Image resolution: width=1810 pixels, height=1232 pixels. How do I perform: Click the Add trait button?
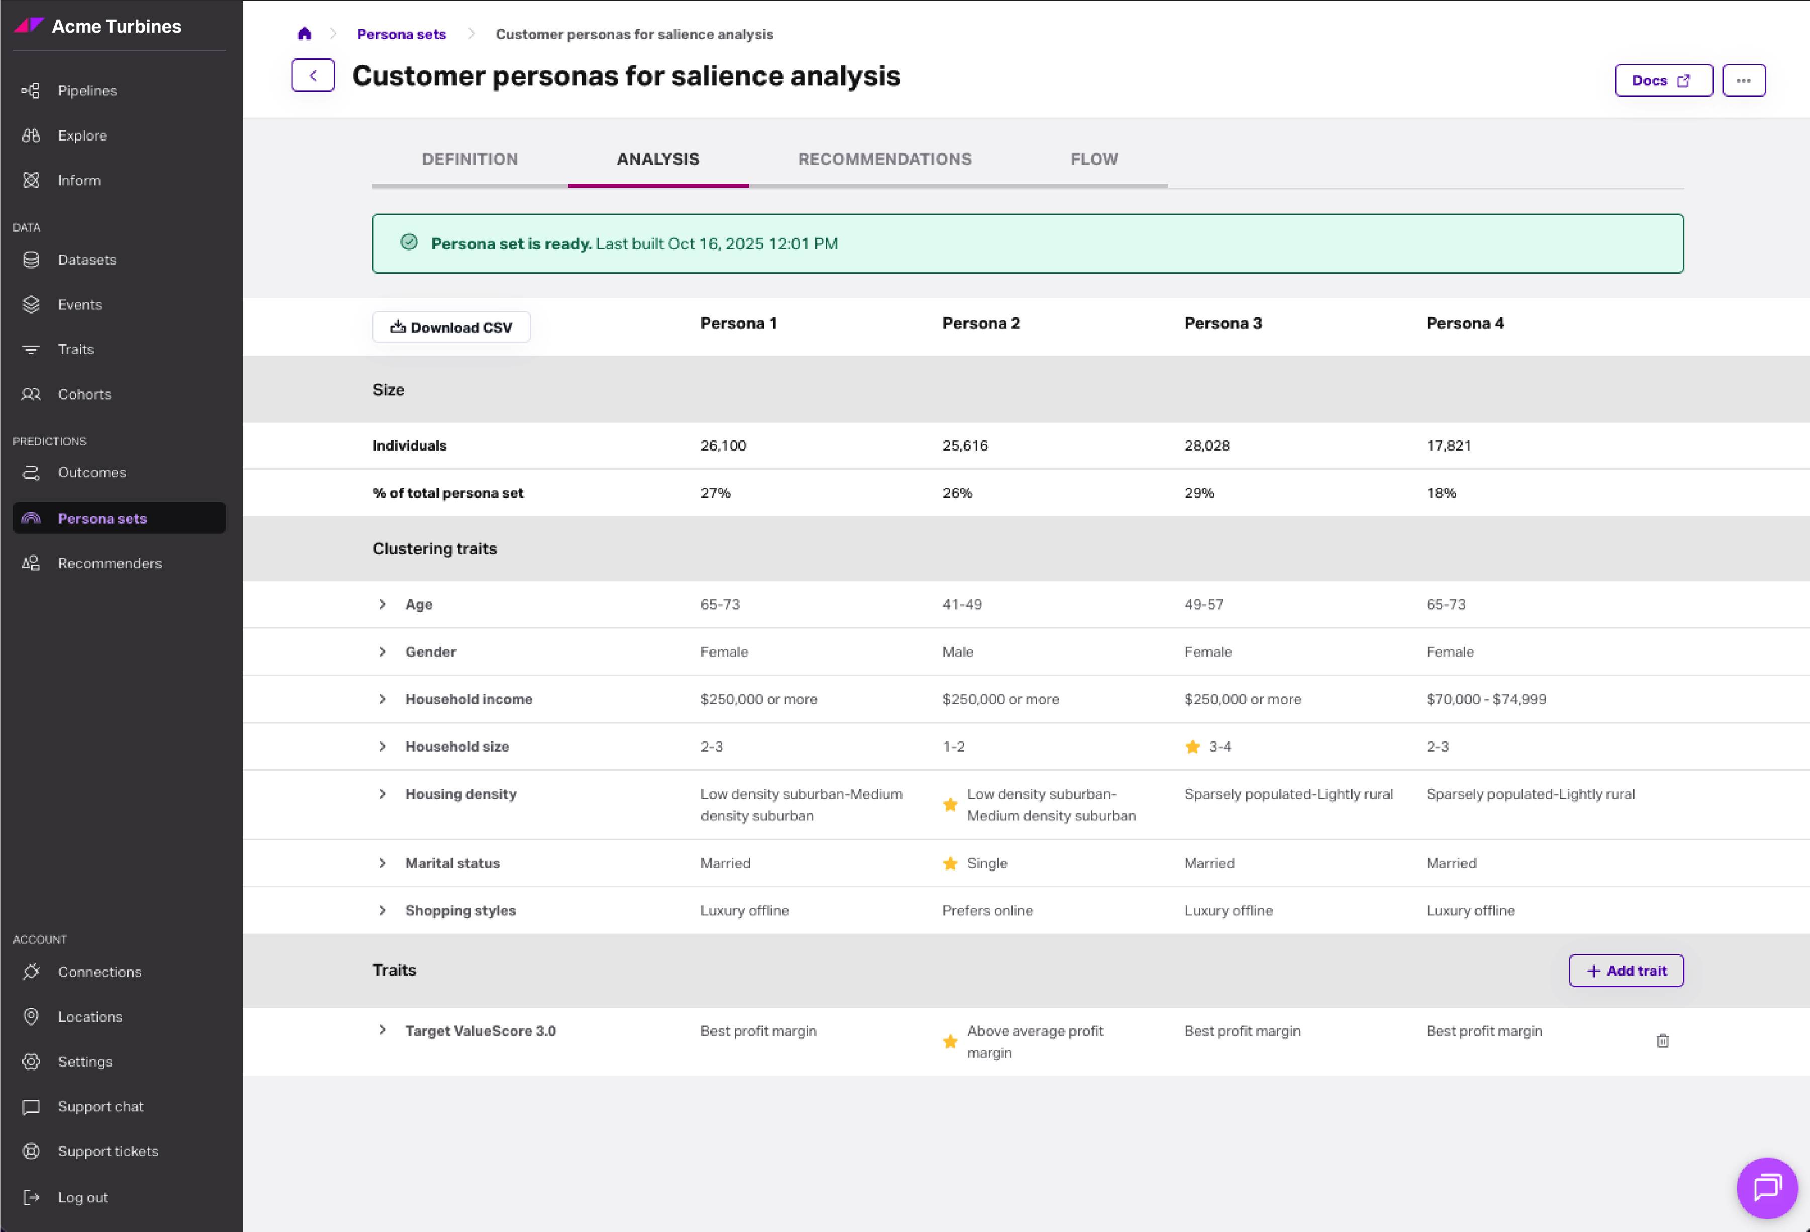pyautogui.click(x=1626, y=970)
